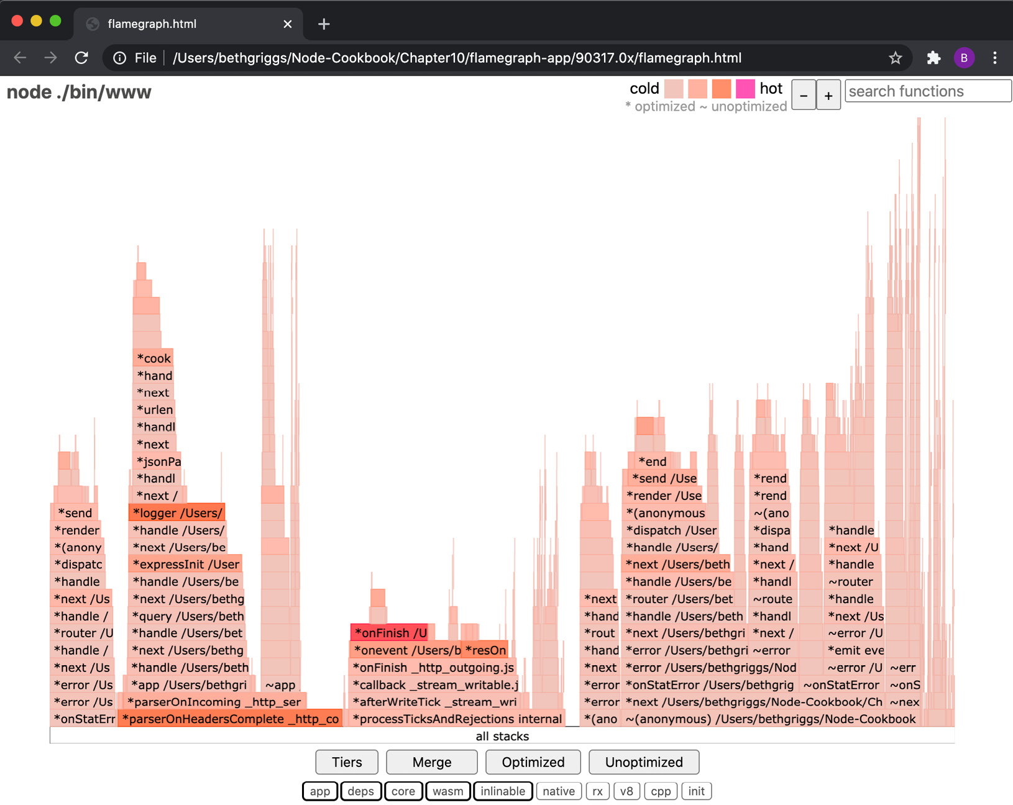This screenshot has height=805, width=1013.
Task: Show only Unoptimized functions
Action: tap(644, 762)
